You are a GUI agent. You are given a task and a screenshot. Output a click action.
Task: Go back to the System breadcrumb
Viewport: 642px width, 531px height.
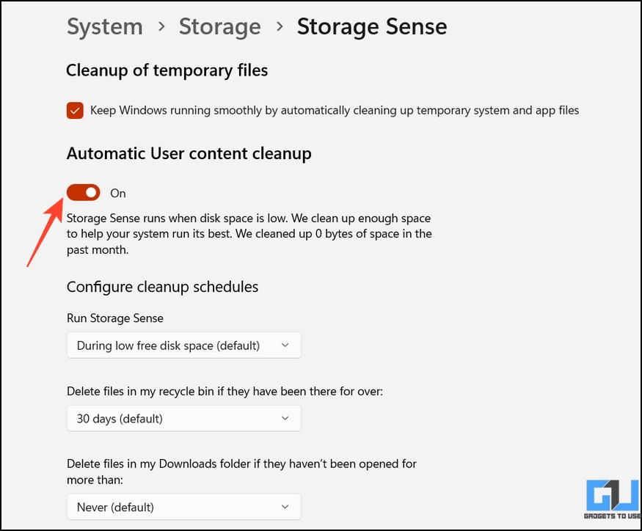(105, 27)
